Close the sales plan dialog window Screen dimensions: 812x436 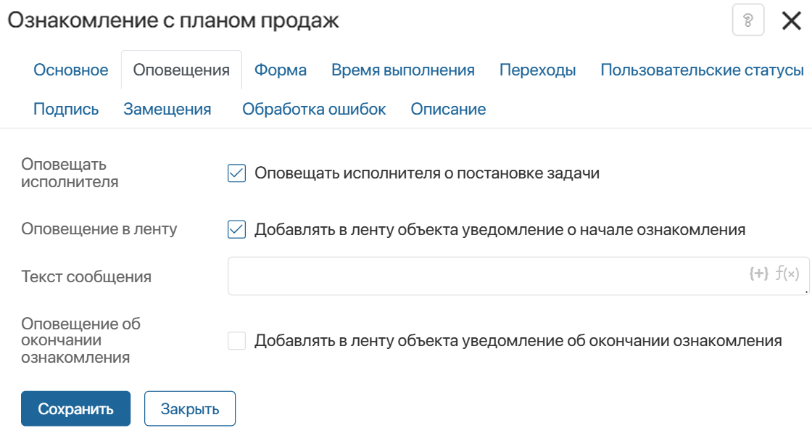coord(791,20)
